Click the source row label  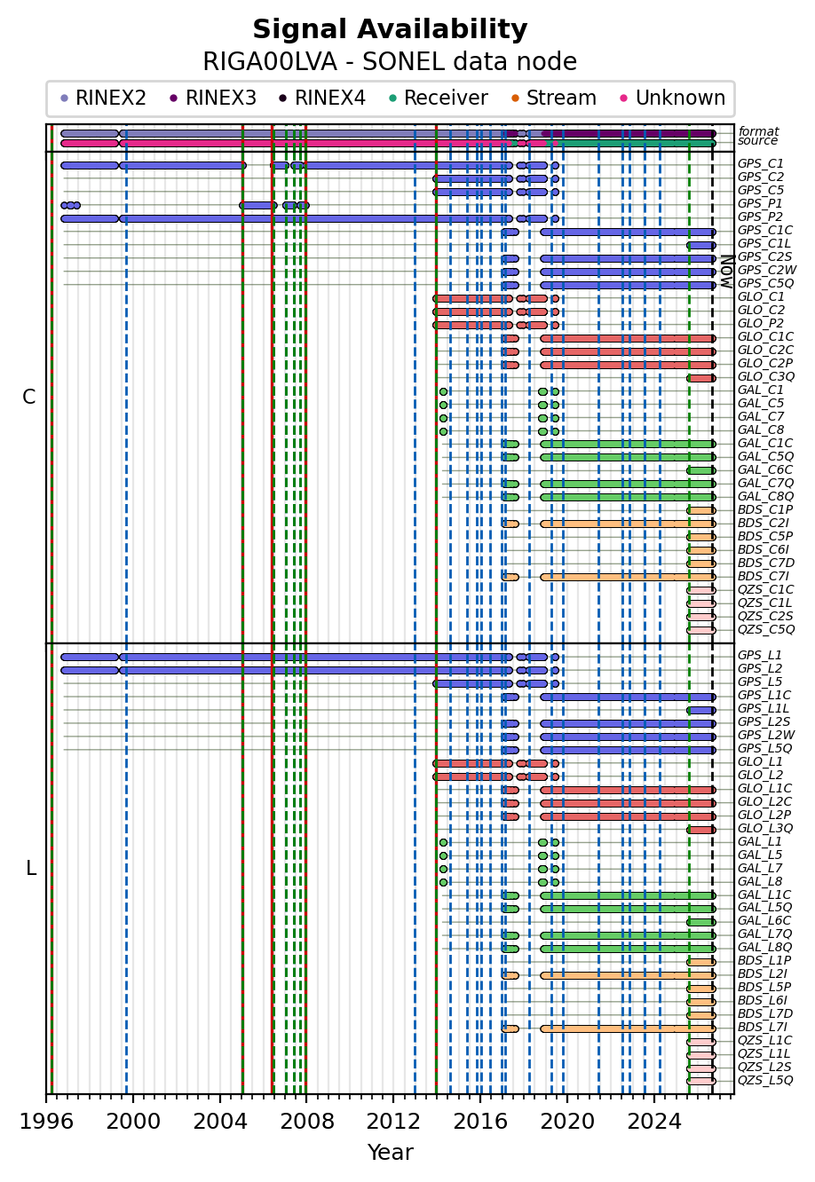tap(758, 141)
